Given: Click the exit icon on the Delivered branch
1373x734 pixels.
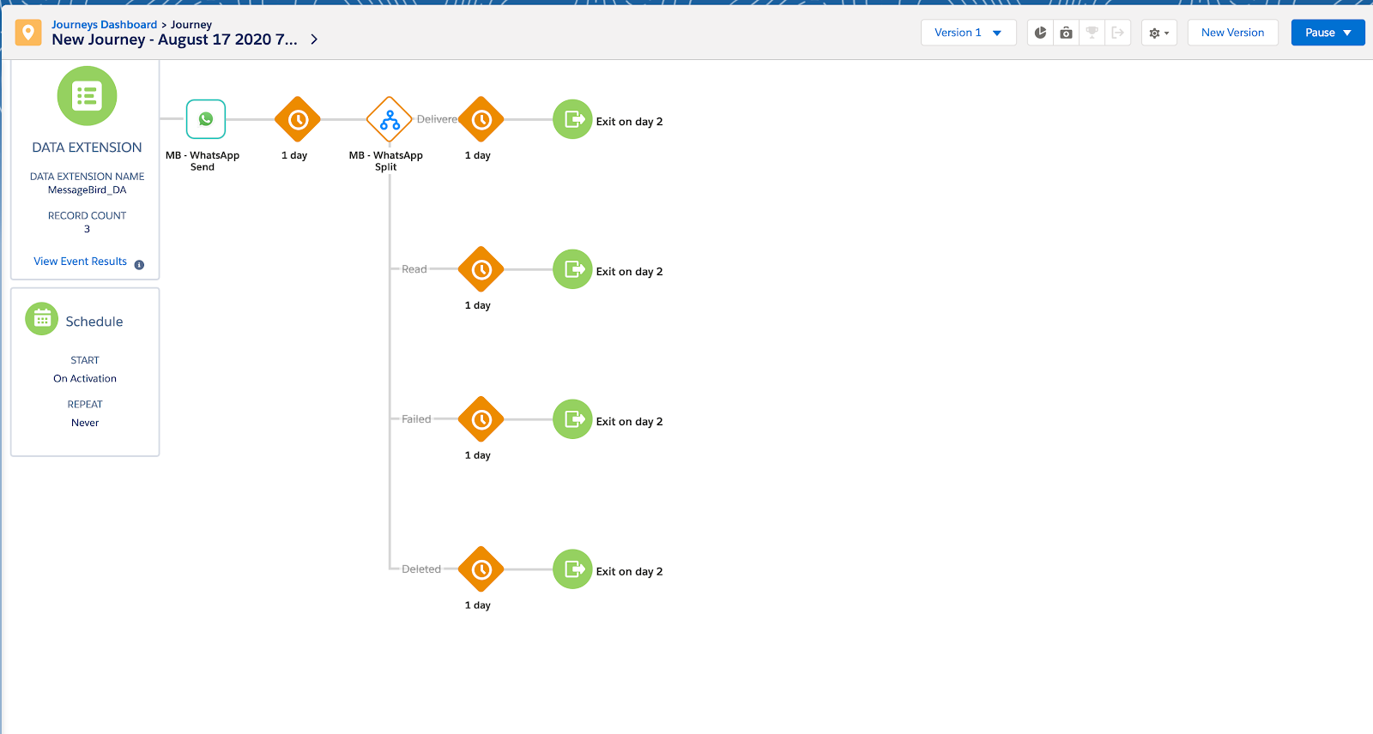Looking at the screenshot, I should (x=572, y=119).
